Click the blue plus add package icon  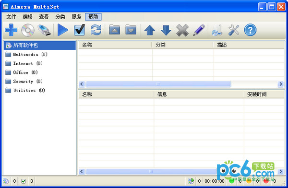[11, 30]
